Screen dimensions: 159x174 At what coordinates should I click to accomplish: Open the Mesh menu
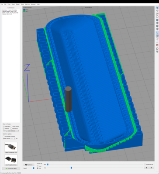pos(13,4)
